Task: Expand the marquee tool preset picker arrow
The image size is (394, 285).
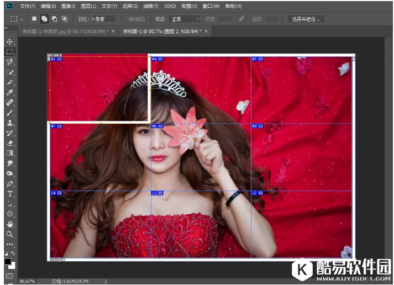Action: point(22,19)
